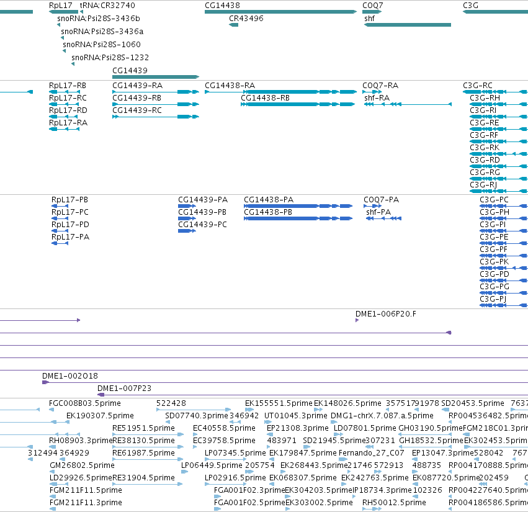Select snoRNA:Psi28S-3436a feature
528x512 pixels.
[x=62, y=38]
